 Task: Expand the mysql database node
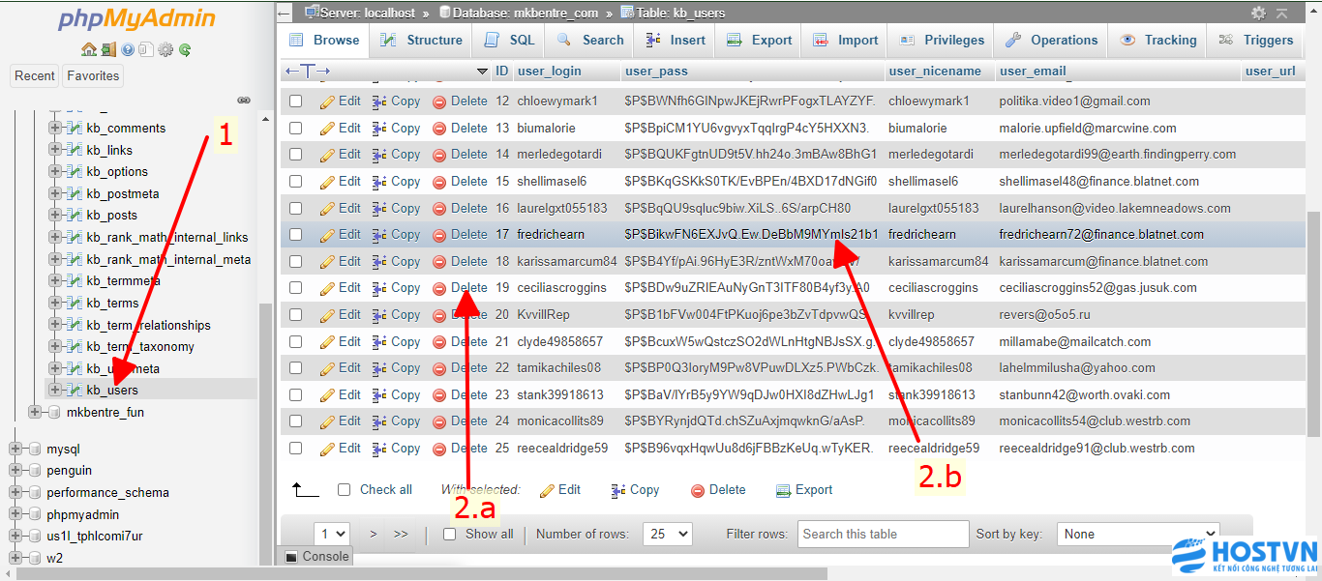15,450
